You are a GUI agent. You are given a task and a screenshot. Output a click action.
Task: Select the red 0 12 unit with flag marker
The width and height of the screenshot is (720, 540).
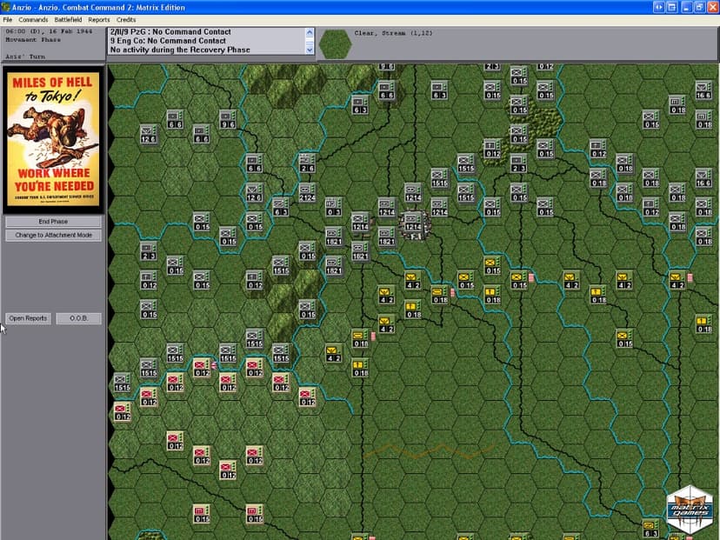pyautogui.click(x=202, y=368)
